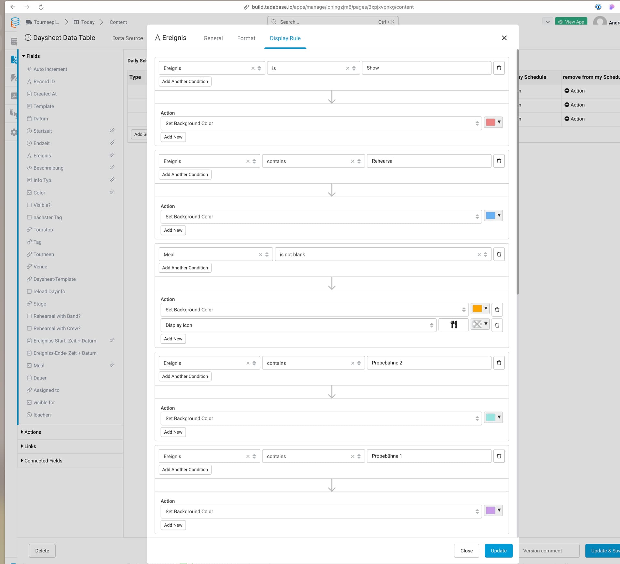Click the truck icon in the breadcrumb
The height and width of the screenshot is (564, 620).
29,22
